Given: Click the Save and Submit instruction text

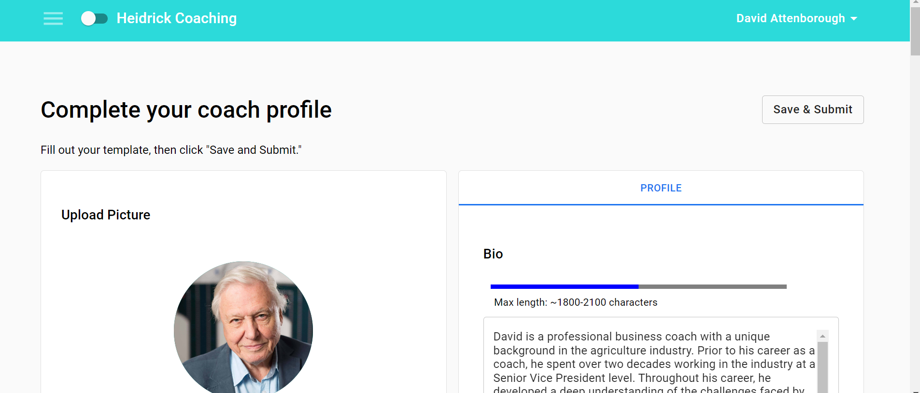Looking at the screenshot, I should click(170, 149).
